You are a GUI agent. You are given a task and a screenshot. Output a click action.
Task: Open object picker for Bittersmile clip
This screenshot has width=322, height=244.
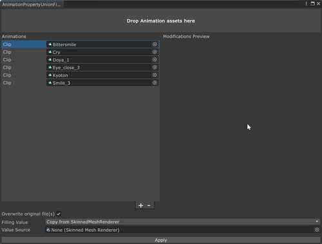pyautogui.click(x=155, y=45)
